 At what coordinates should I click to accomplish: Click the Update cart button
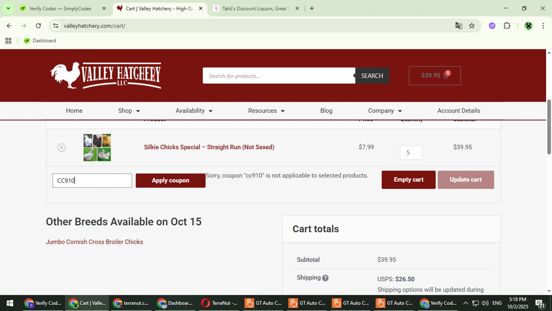click(466, 180)
